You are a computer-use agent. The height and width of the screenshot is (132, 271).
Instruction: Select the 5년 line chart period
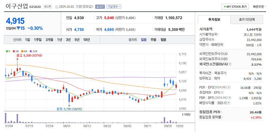[77, 40]
